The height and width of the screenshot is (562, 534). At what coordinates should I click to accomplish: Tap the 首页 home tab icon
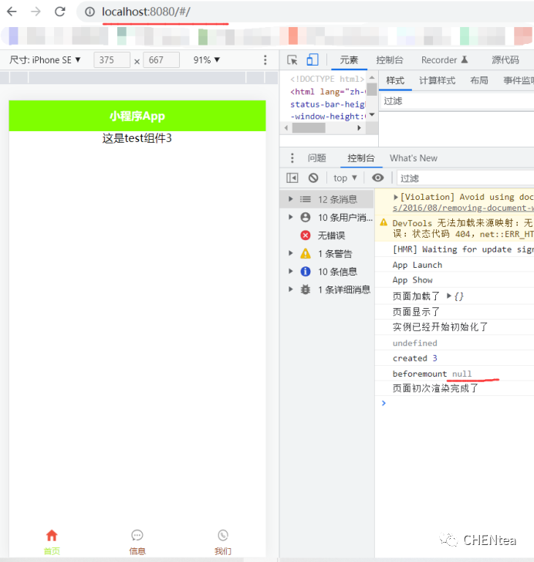point(52,536)
